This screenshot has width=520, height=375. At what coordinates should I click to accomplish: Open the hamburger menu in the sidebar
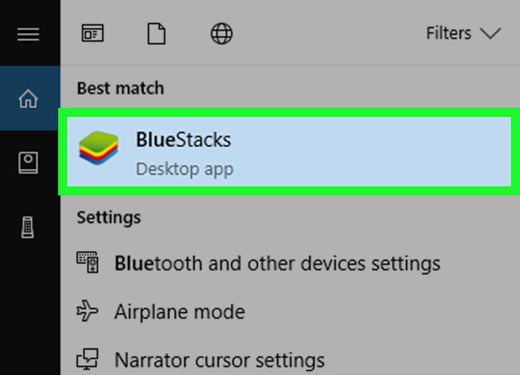(x=28, y=34)
